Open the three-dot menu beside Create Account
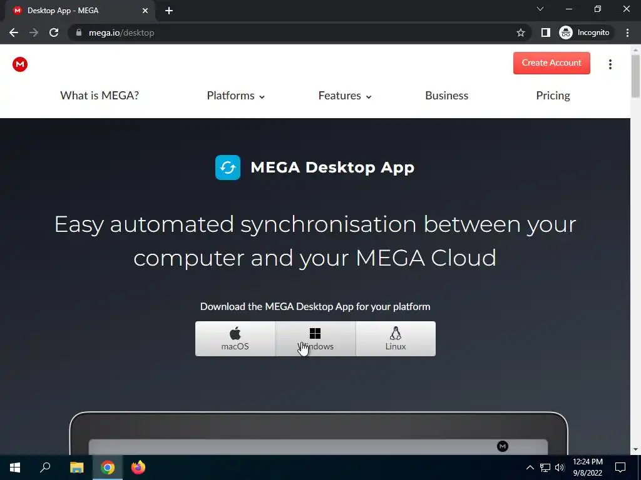641x480 pixels. click(x=610, y=64)
